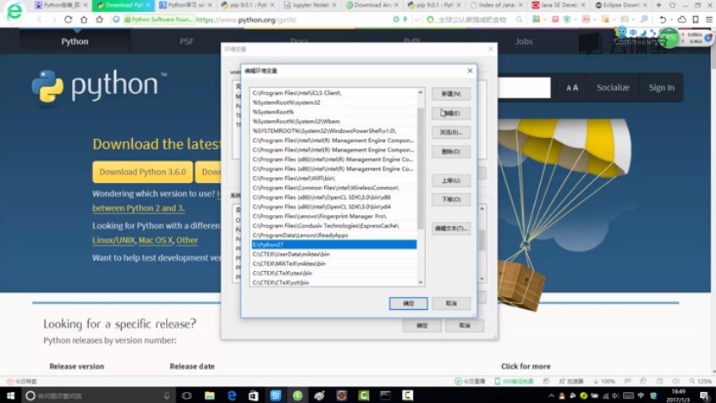Select the C:\Program Files\Intel\iCLS Client\ entry
This screenshot has width=716, height=403.
point(333,93)
